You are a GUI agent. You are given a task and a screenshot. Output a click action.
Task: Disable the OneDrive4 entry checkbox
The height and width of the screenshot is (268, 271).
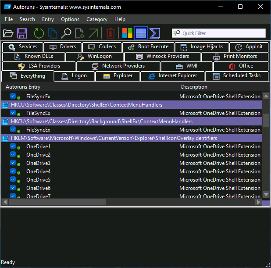tap(13, 171)
